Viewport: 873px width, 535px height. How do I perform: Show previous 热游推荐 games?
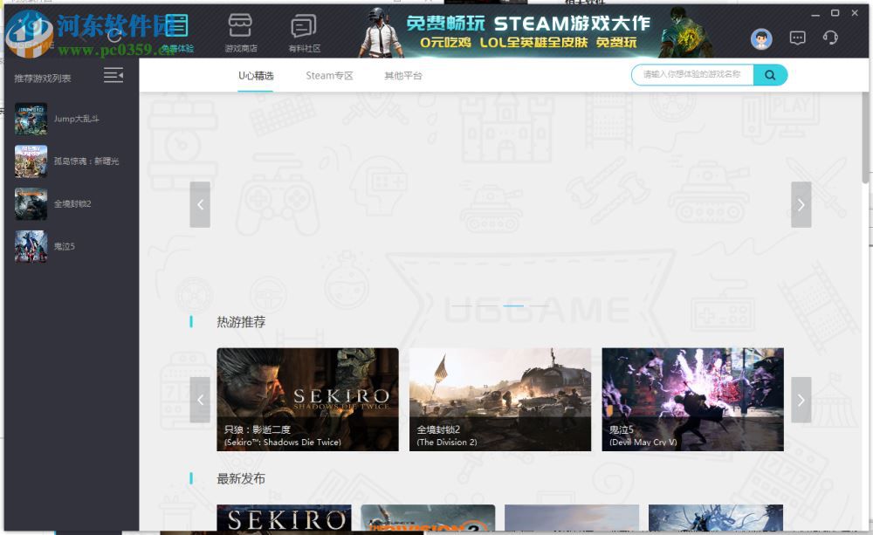point(200,400)
